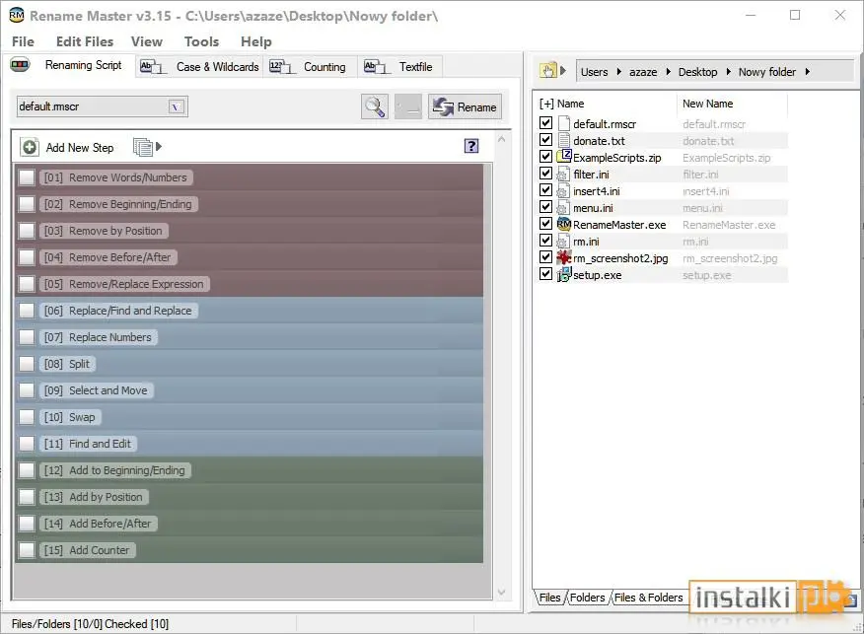Screen dimensions: 864x634
Task: Expand arrow beside the folder browse icon
Action: click(562, 71)
